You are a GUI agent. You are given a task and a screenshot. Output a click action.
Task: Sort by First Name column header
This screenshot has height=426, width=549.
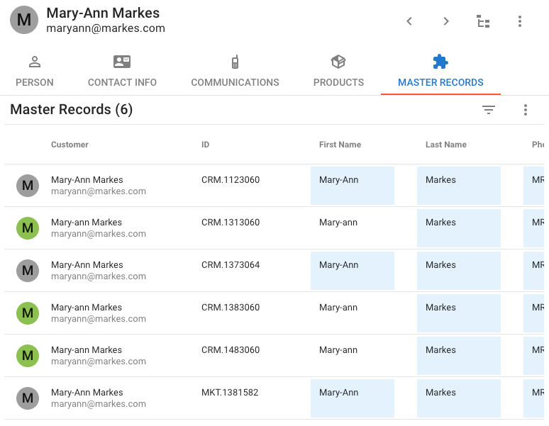340,145
